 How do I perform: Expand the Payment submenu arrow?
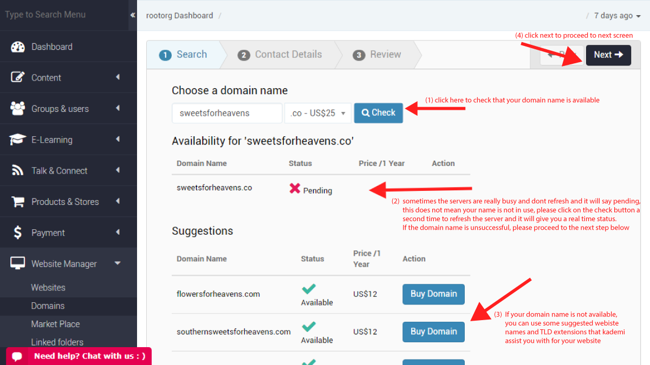118,233
